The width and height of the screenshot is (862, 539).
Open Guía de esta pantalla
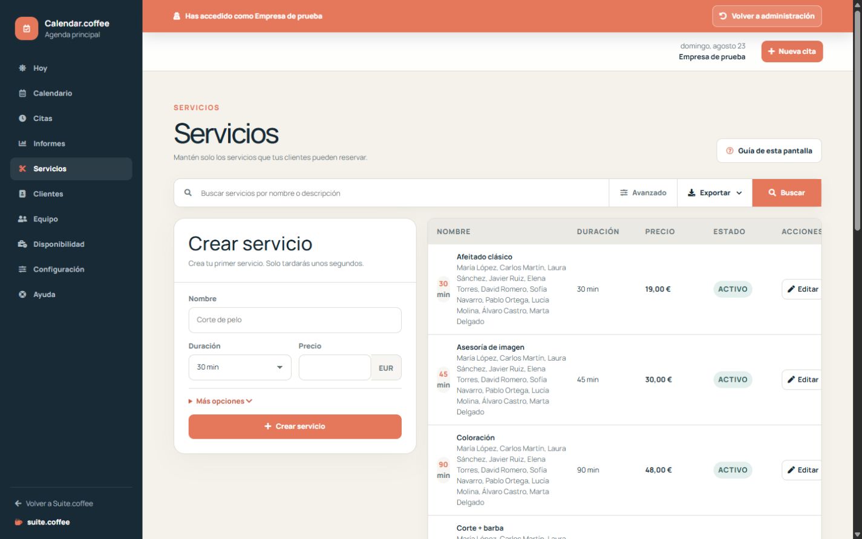click(769, 151)
